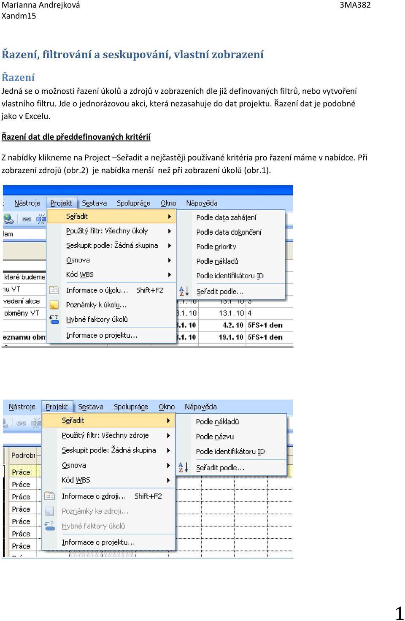Image resolution: width=405 pixels, height=621 pixels.
Task: Choose 'Podle nákladů' in first sort submenu
Action: 217,261
